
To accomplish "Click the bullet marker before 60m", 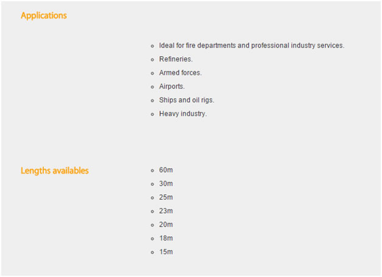I will (152, 170).
